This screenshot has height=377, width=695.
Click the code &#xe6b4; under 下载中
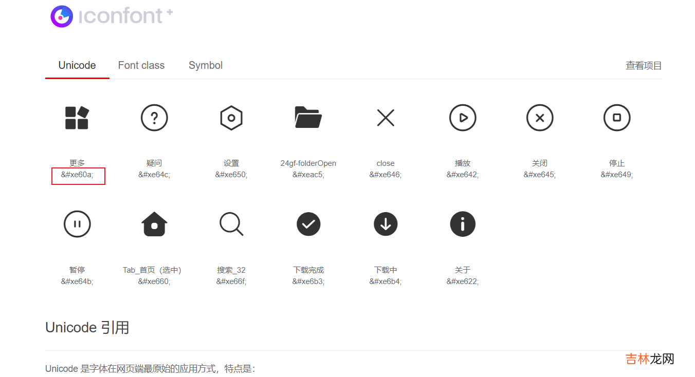(386, 281)
